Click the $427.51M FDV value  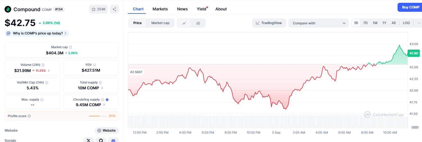tap(91, 70)
